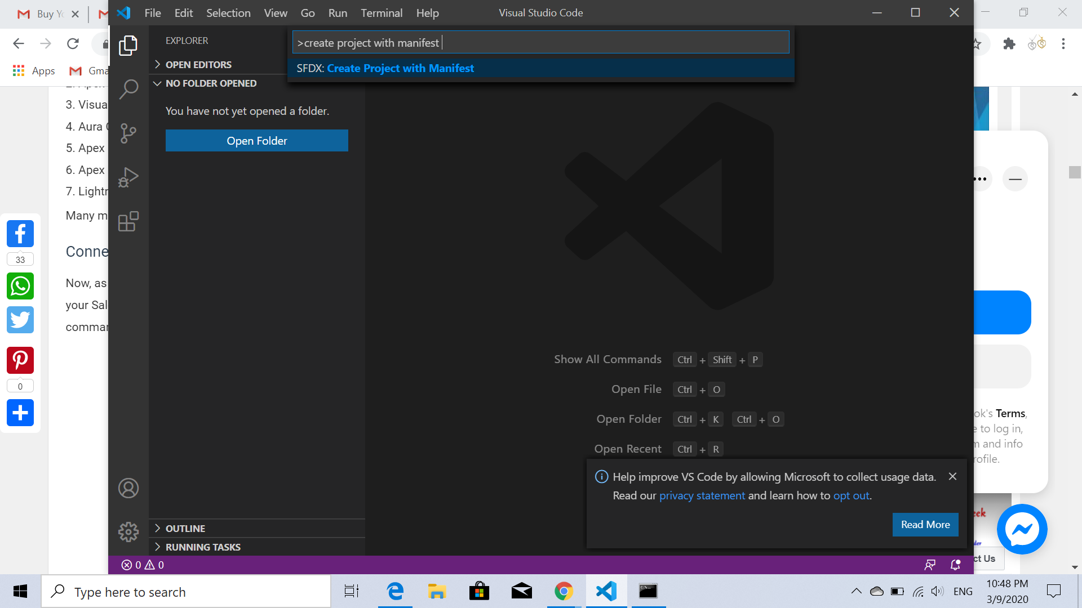
Task: Expand the OUTLINE section
Action: point(257,529)
